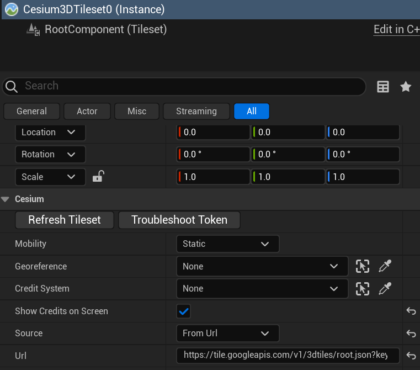Select the All filter tab

coord(252,111)
